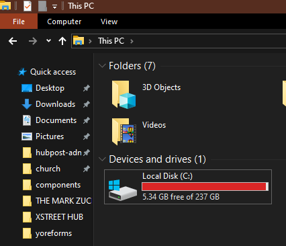
Task: Click the chevron before This PC in address bar
Action: pos(90,41)
